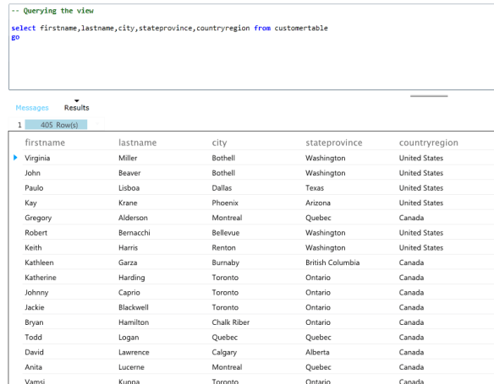Select the cell 'Bryan'
The height and width of the screenshot is (384, 494).
tap(34, 322)
